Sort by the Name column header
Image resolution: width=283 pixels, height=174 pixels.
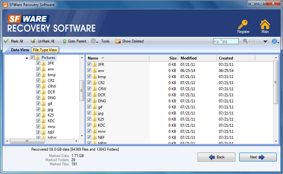click(118, 58)
